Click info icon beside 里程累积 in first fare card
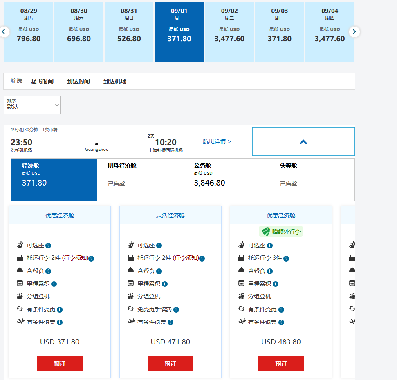 click(54, 284)
